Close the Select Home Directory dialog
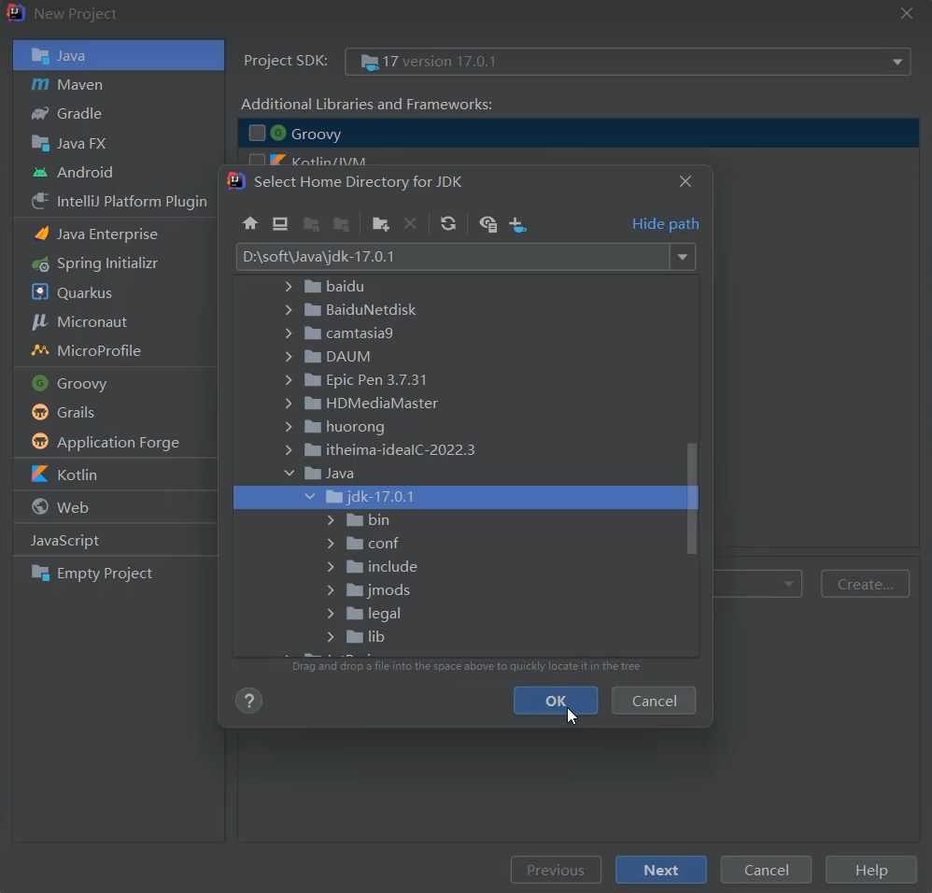 pyautogui.click(x=685, y=181)
